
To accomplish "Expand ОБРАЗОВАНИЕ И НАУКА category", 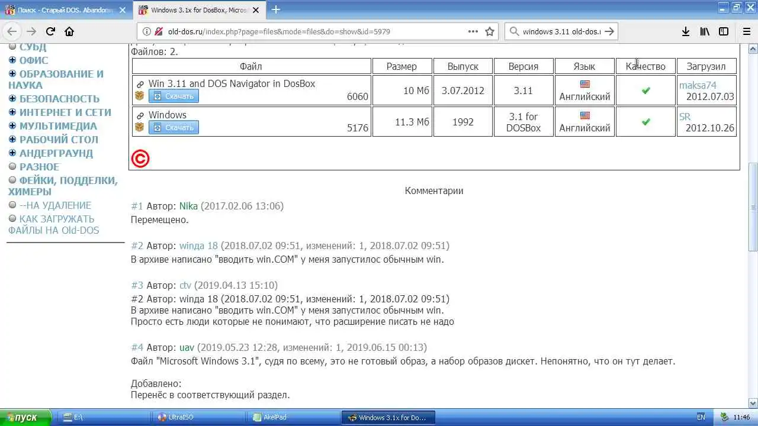I will 12,74.
